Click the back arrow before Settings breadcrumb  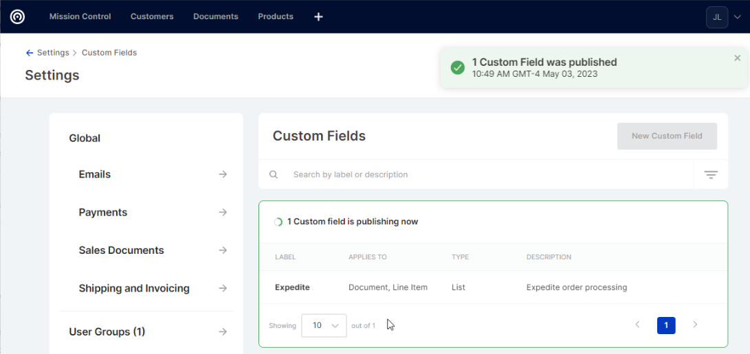tap(29, 53)
